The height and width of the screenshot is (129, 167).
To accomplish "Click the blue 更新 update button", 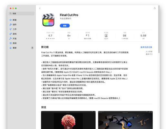I will click(65, 26).
